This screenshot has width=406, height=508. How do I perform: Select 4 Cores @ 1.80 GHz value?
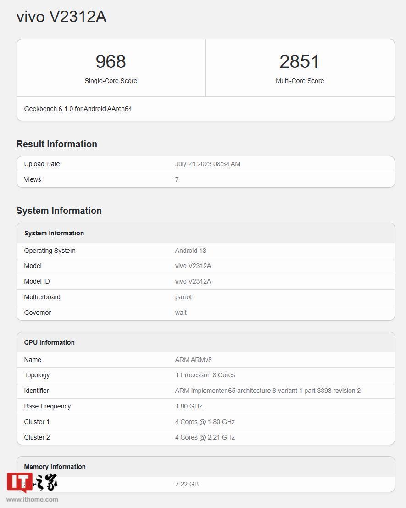(x=205, y=422)
